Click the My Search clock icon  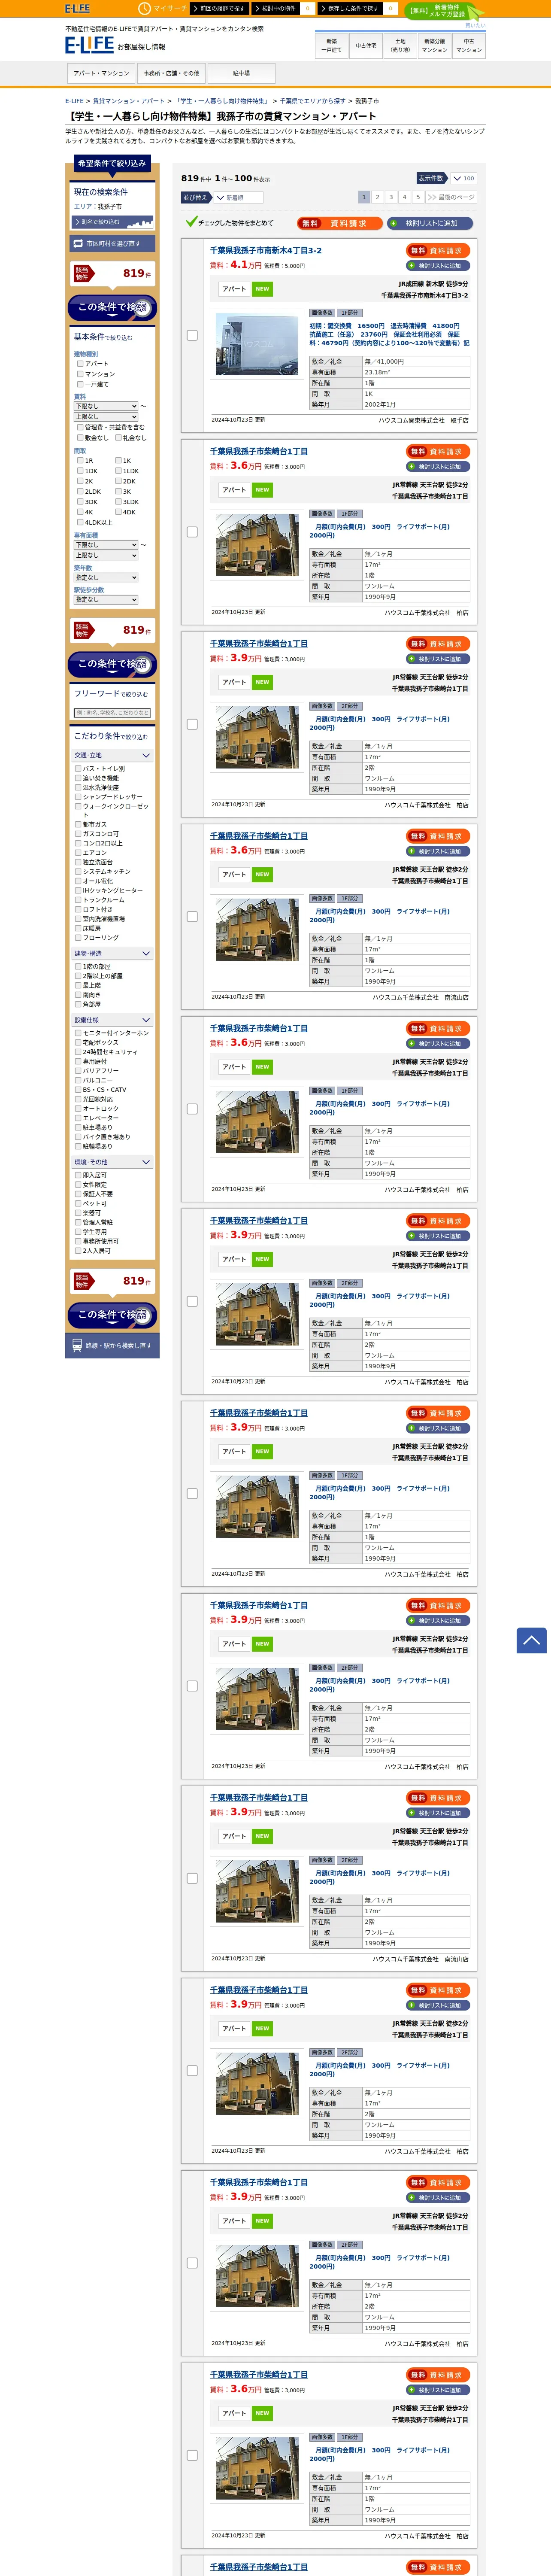pyautogui.click(x=144, y=8)
